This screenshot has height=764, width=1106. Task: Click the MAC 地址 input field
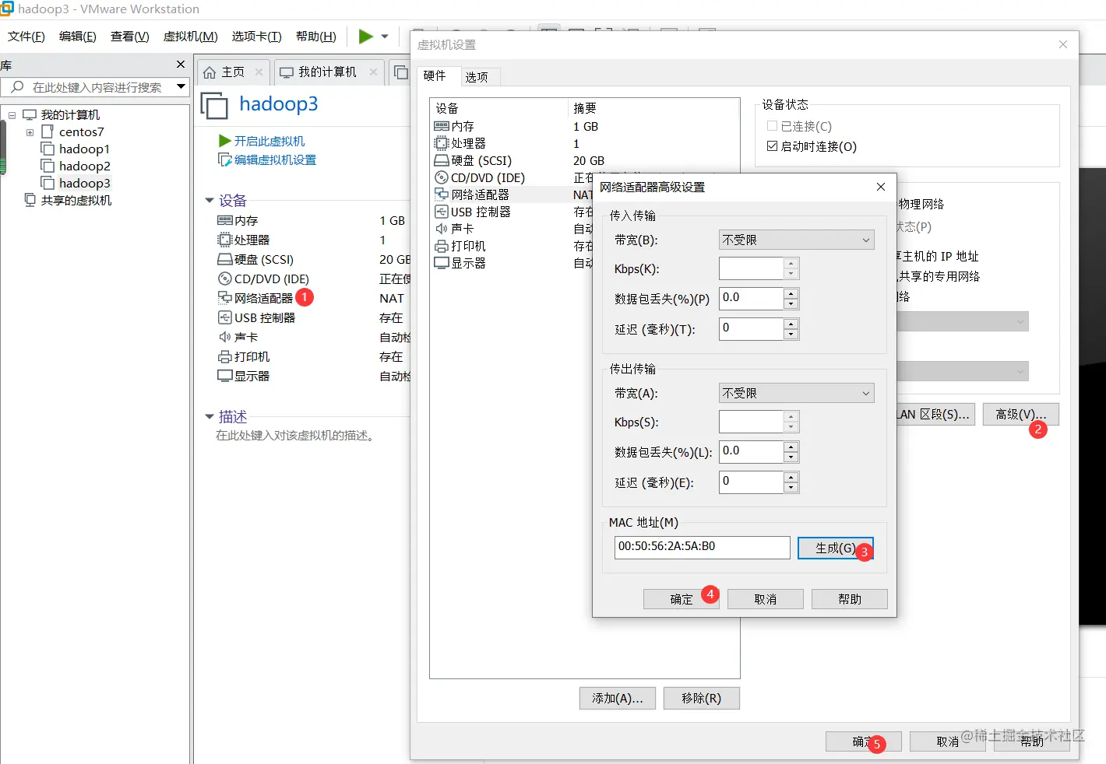click(702, 547)
